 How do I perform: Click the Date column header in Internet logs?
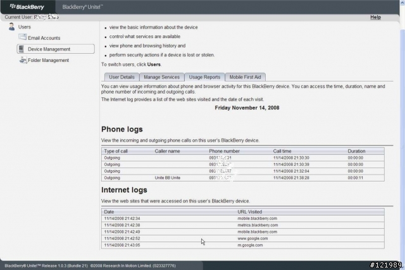109,212
